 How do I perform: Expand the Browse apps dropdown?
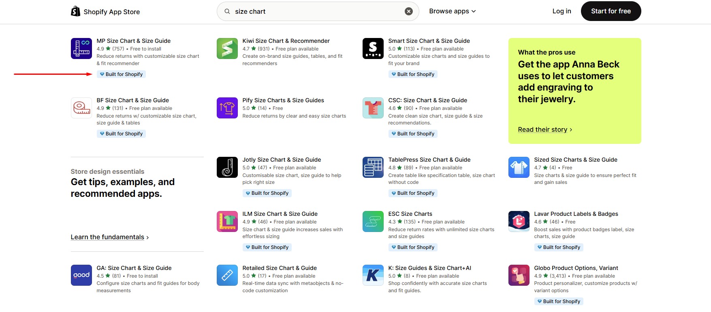tap(452, 11)
